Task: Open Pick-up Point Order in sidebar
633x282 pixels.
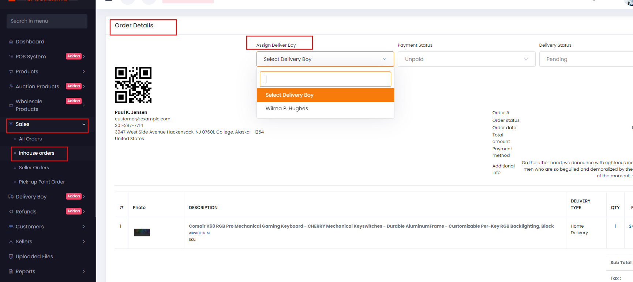Action: point(42,182)
